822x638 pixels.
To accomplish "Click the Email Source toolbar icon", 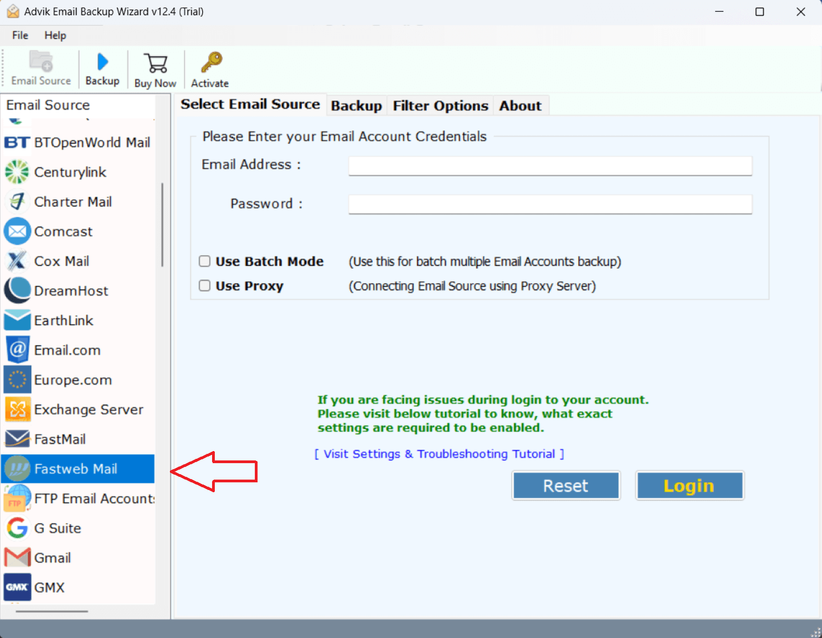I will pyautogui.click(x=41, y=61).
